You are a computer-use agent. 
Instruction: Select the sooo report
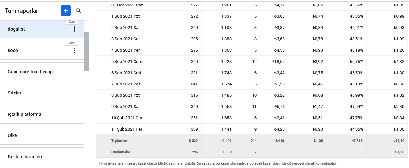42,50
